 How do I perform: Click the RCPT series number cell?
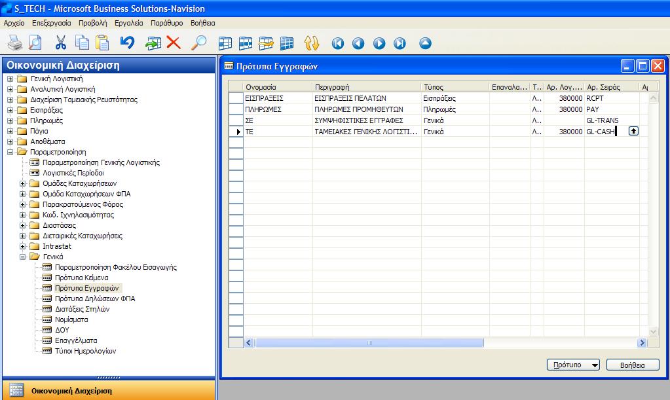point(612,98)
